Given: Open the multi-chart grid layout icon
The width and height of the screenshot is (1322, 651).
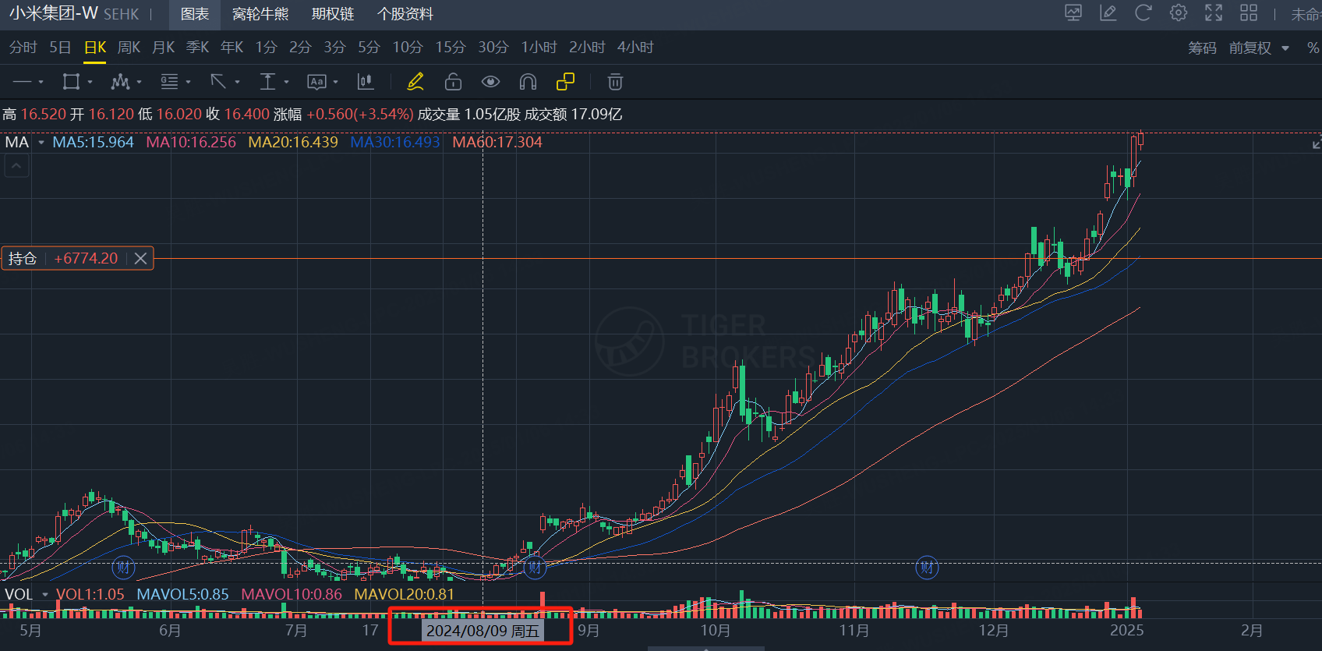Looking at the screenshot, I should click(x=1249, y=13).
